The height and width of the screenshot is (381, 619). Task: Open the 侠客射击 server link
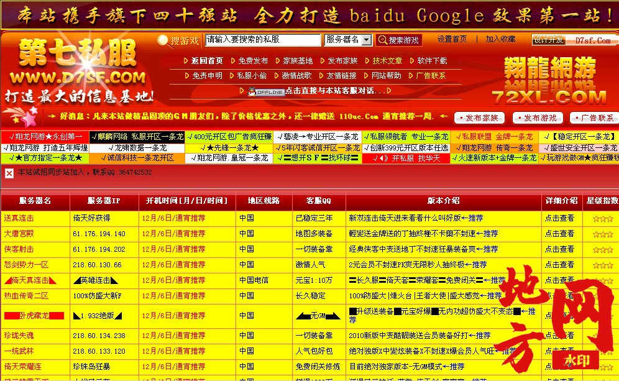click(19, 249)
